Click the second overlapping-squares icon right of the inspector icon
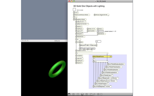 pyautogui.click(x=94, y=94)
